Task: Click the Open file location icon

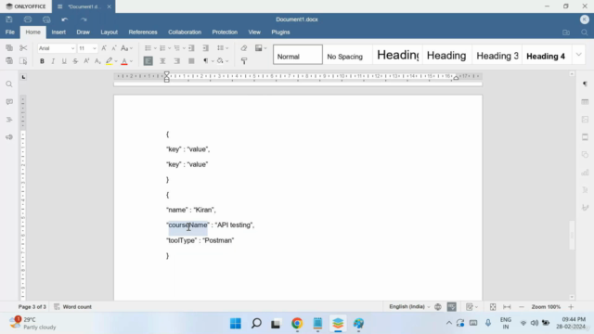Action: click(x=566, y=32)
